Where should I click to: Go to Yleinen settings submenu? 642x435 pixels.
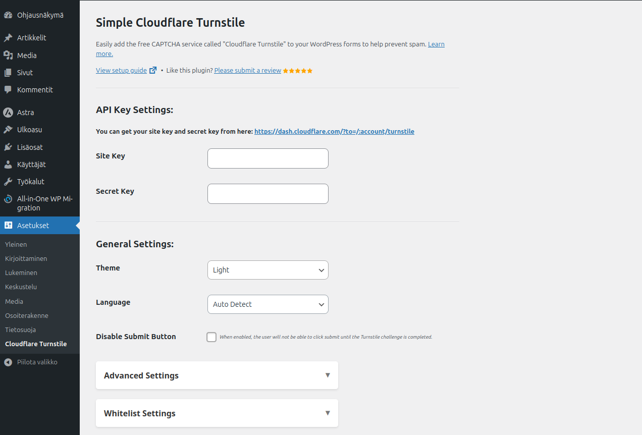pos(16,244)
